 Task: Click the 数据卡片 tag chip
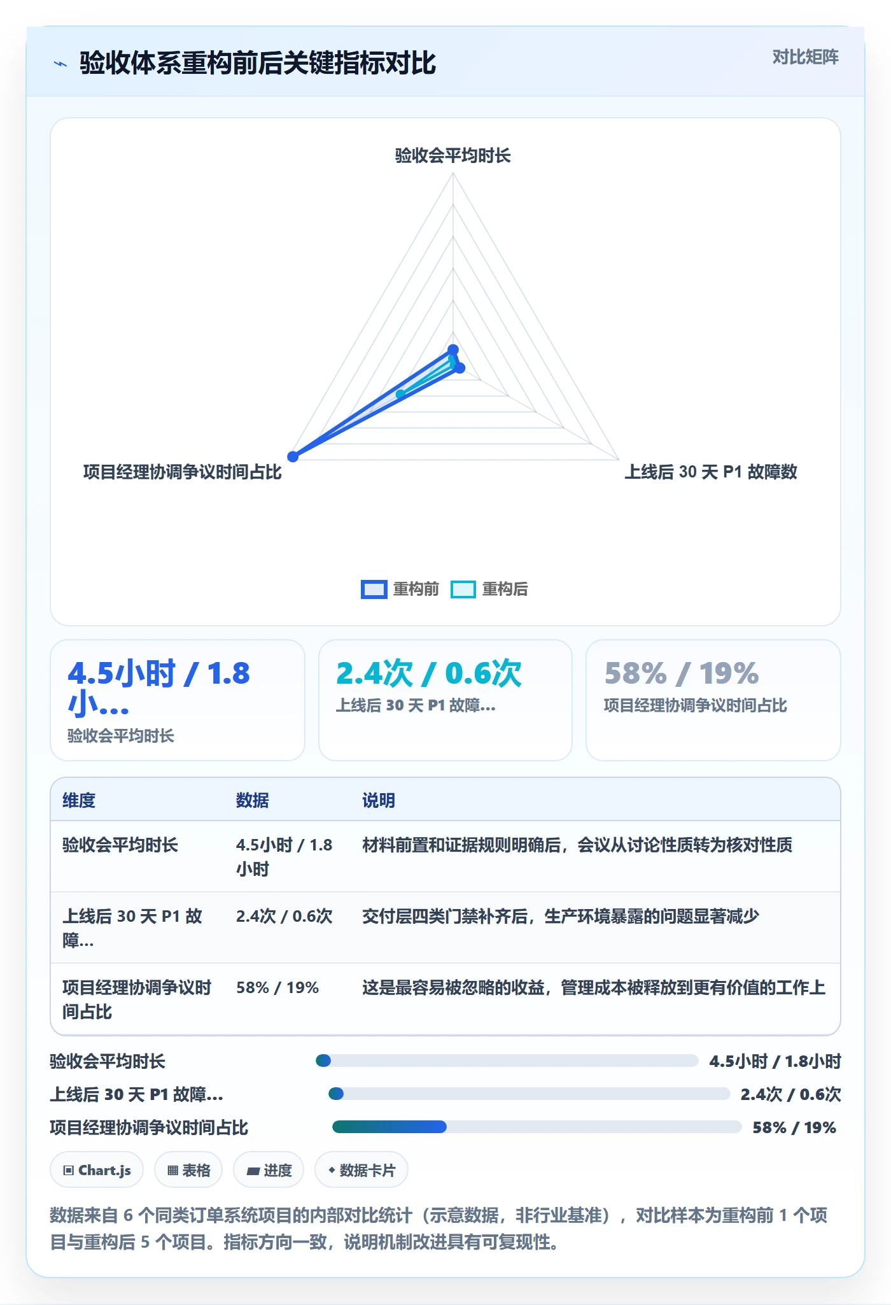click(361, 1170)
